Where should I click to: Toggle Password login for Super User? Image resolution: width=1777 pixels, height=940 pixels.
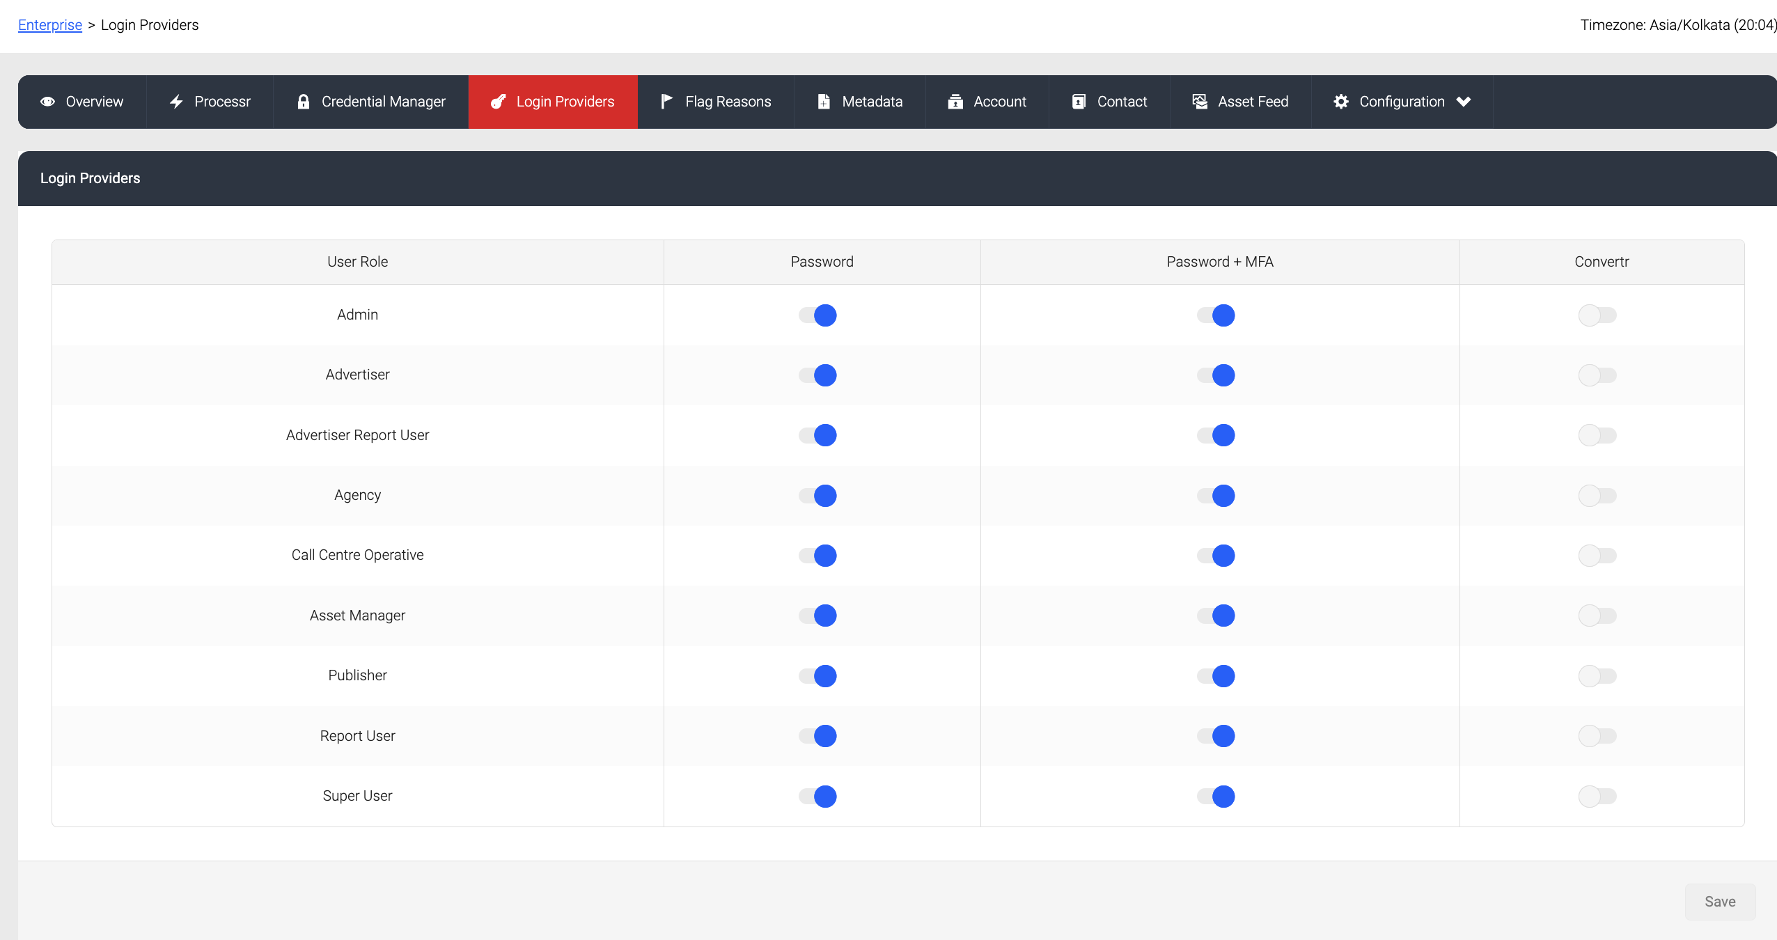(x=817, y=797)
